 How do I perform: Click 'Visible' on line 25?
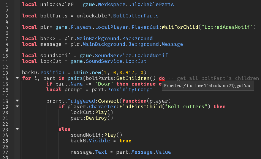[x=100, y=140]
